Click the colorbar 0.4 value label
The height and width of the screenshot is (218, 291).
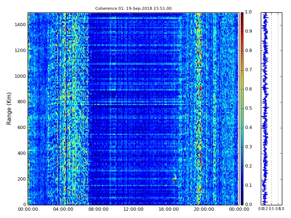248,128
